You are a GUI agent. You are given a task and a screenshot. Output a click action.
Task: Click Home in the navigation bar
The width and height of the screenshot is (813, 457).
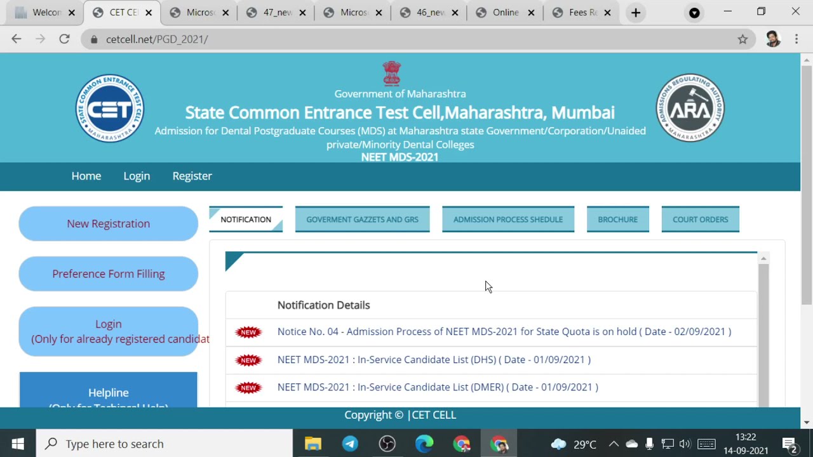86,176
